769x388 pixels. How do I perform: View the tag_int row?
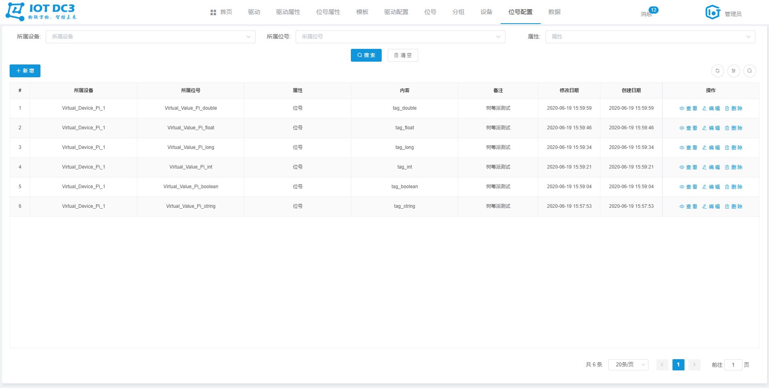[x=688, y=167]
